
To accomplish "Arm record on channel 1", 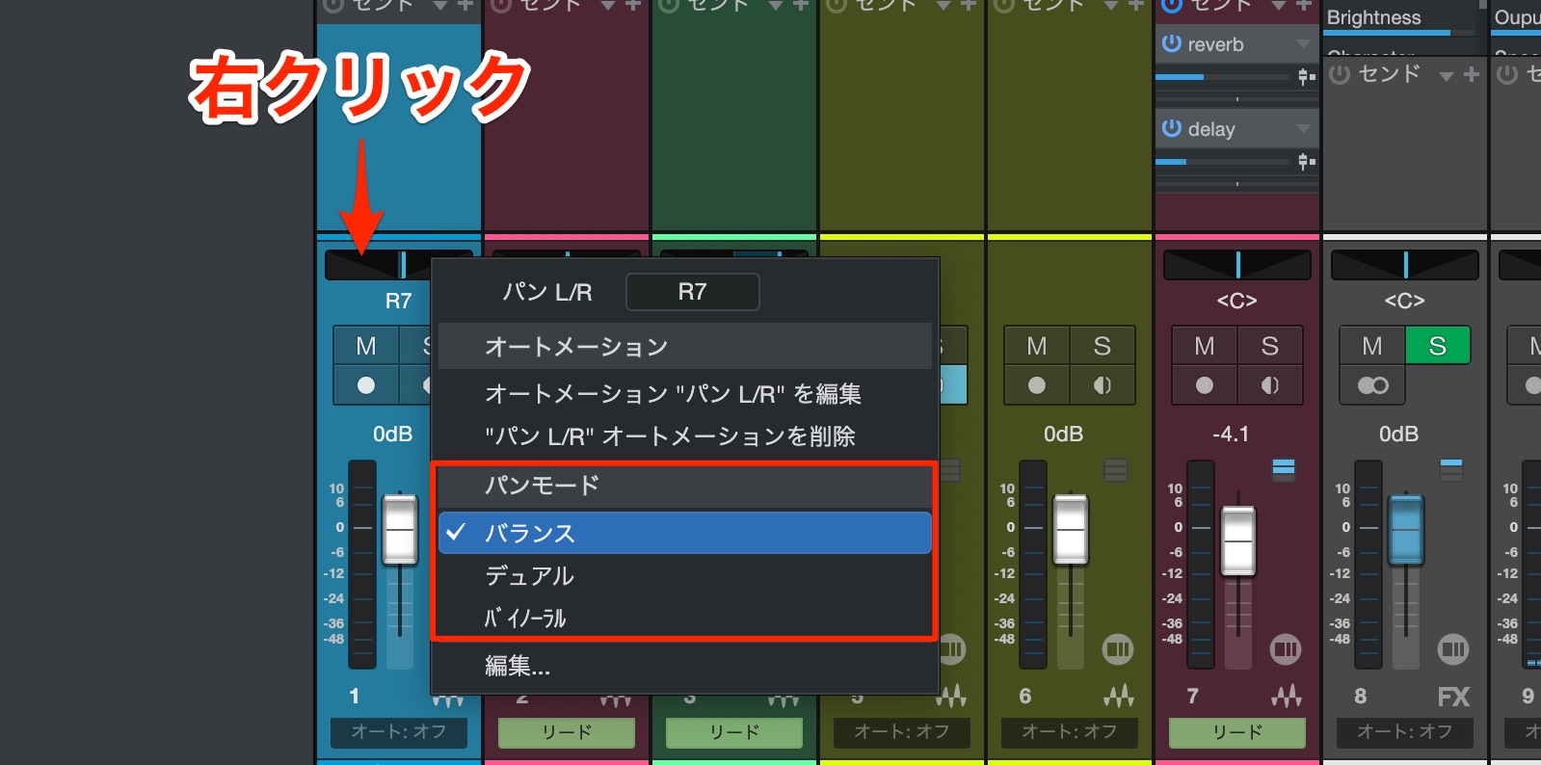I will [x=366, y=385].
